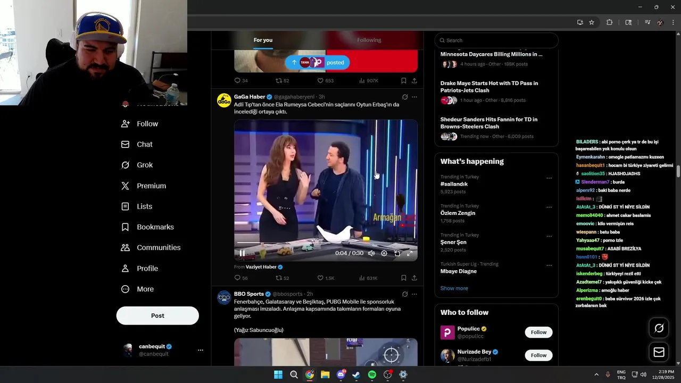Follow the Populicc account

pos(538,332)
